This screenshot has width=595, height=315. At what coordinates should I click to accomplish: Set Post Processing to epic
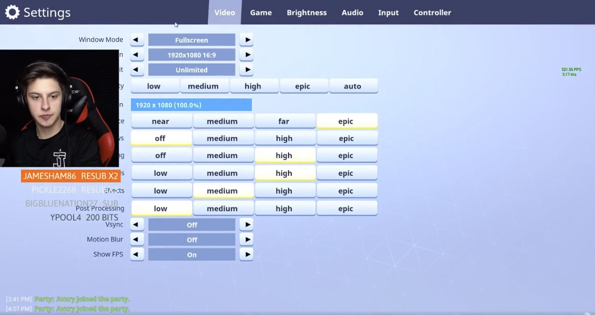point(347,208)
